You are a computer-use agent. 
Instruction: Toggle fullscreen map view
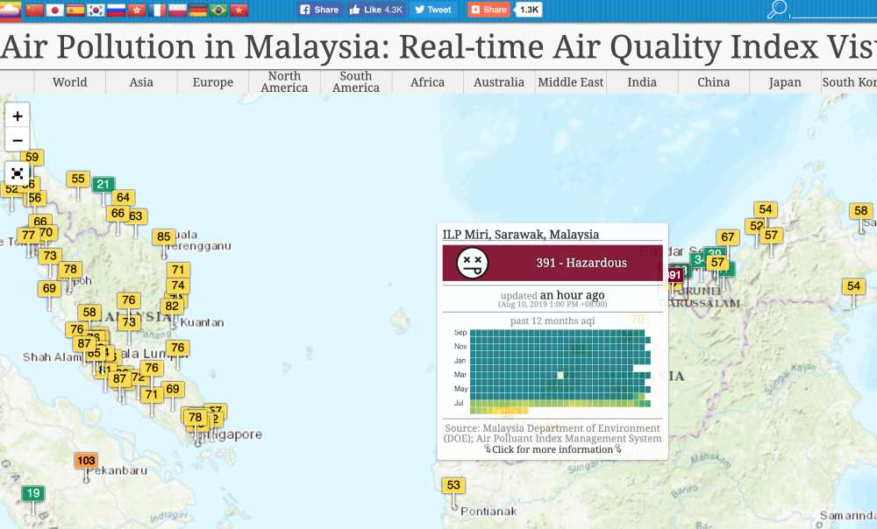(x=18, y=173)
